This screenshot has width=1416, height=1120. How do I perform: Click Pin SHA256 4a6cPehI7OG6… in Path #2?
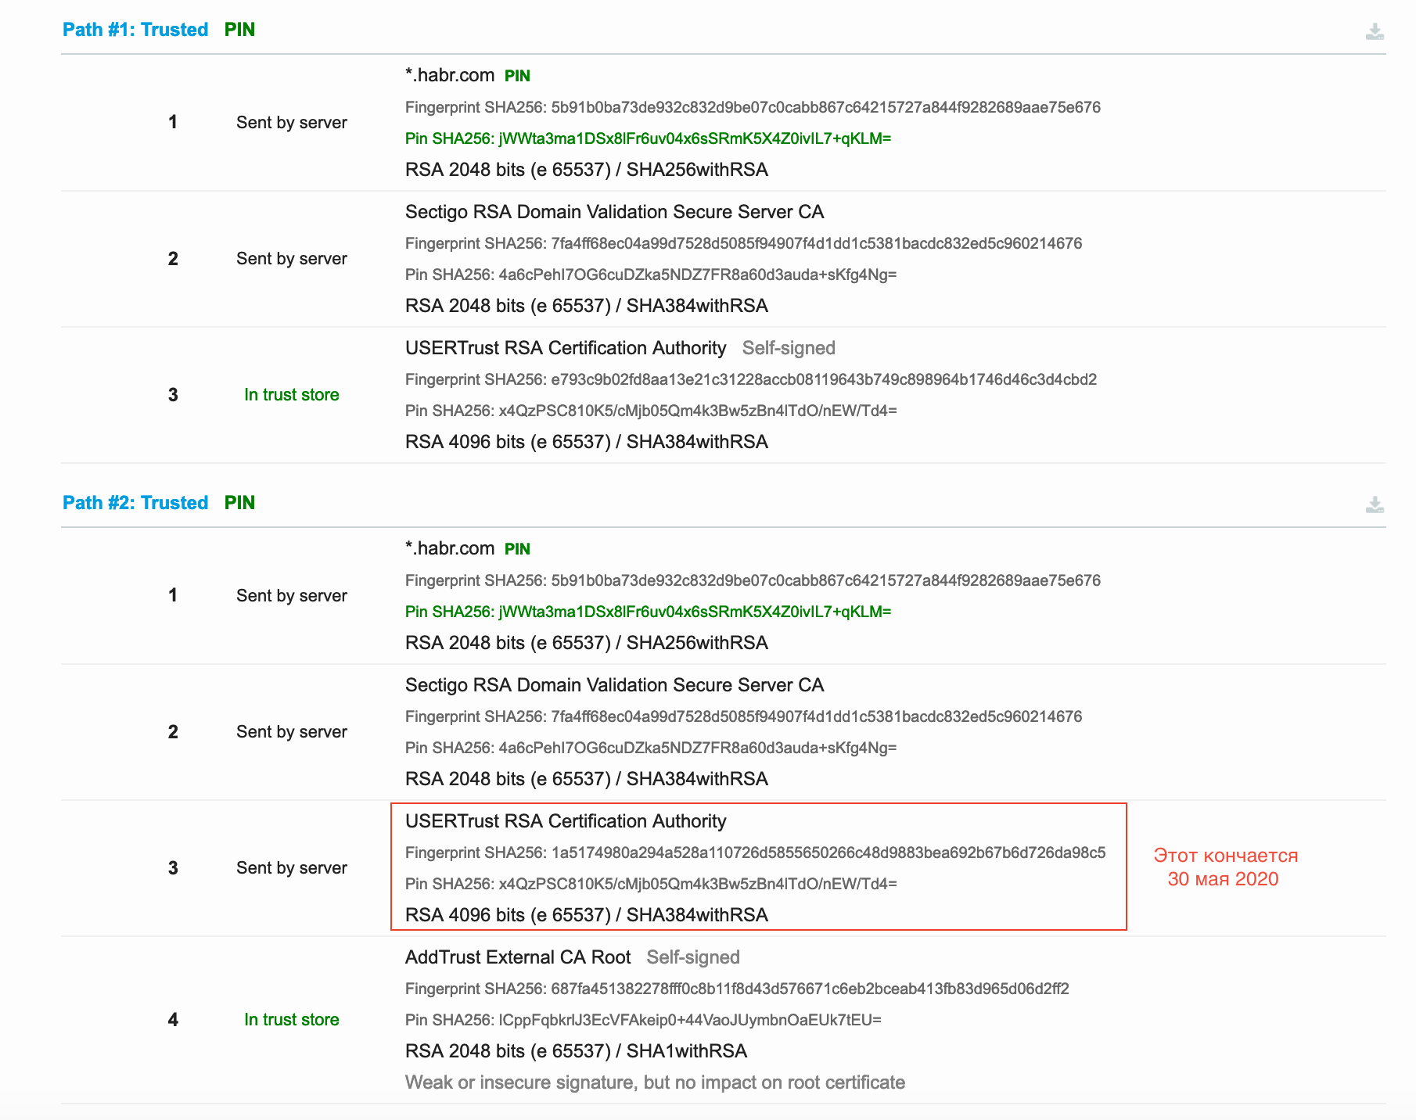coord(651,748)
